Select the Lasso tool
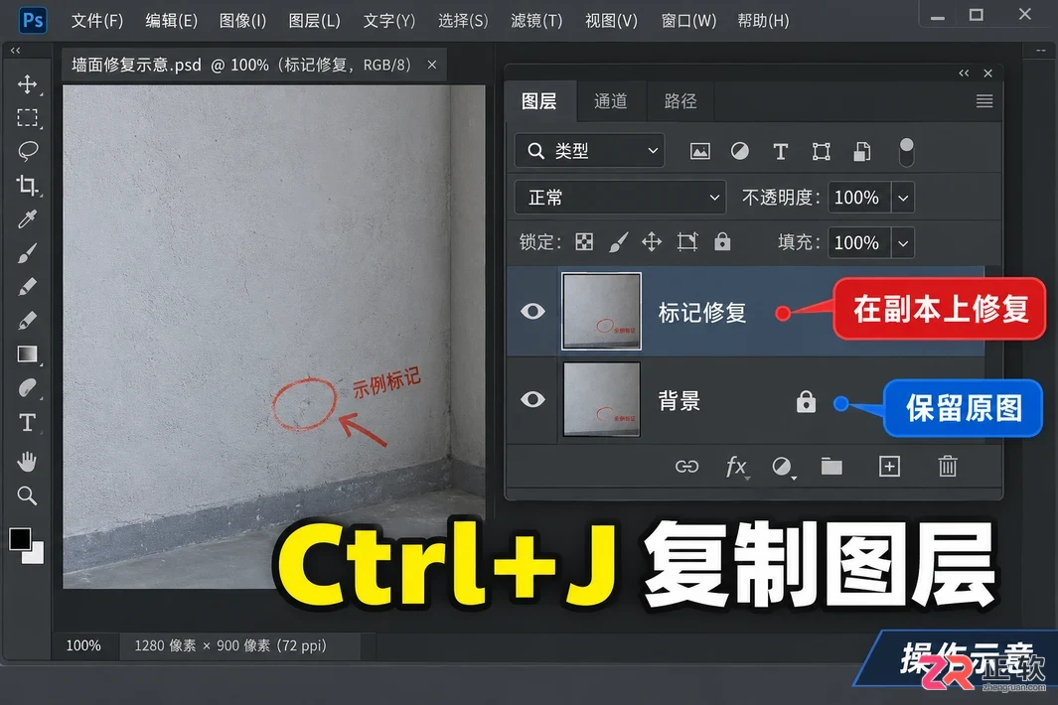1058x705 pixels. (28, 151)
